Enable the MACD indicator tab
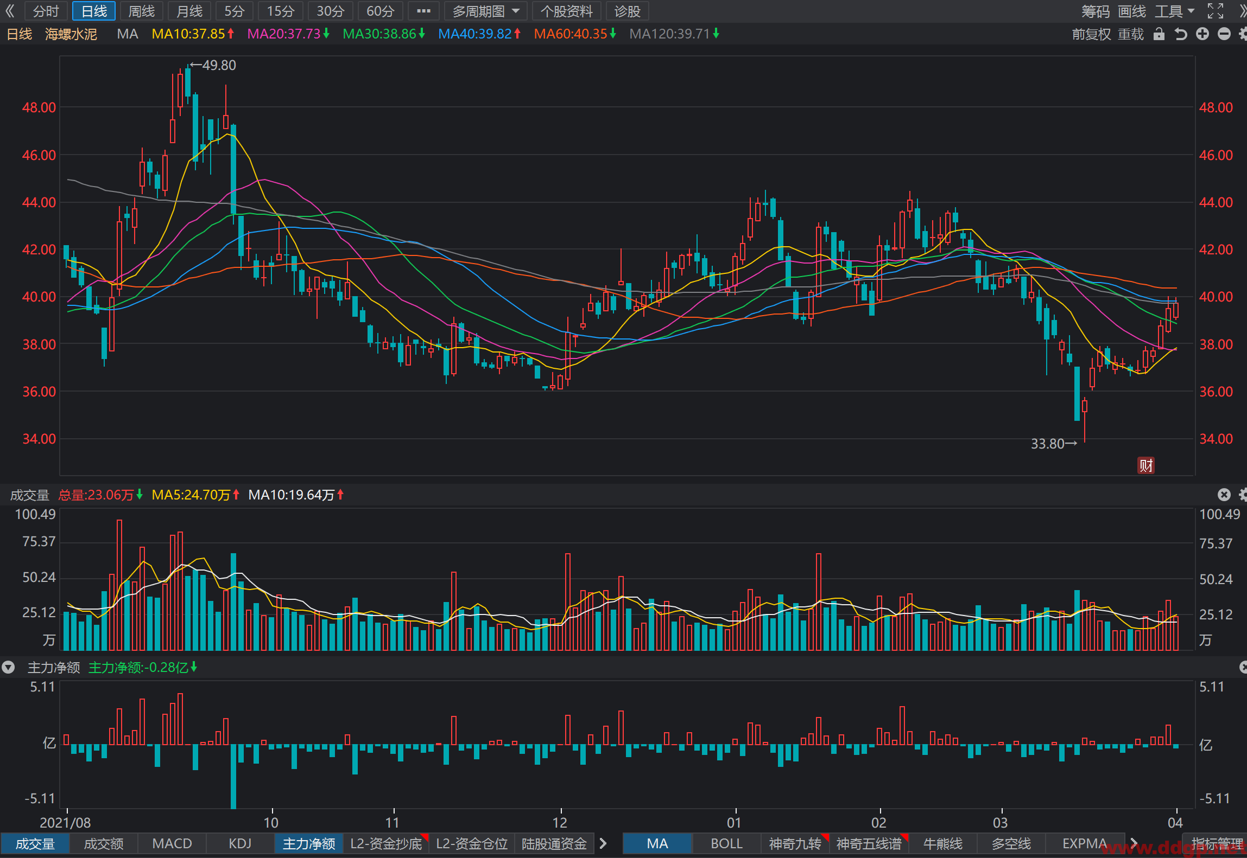 (x=172, y=844)
